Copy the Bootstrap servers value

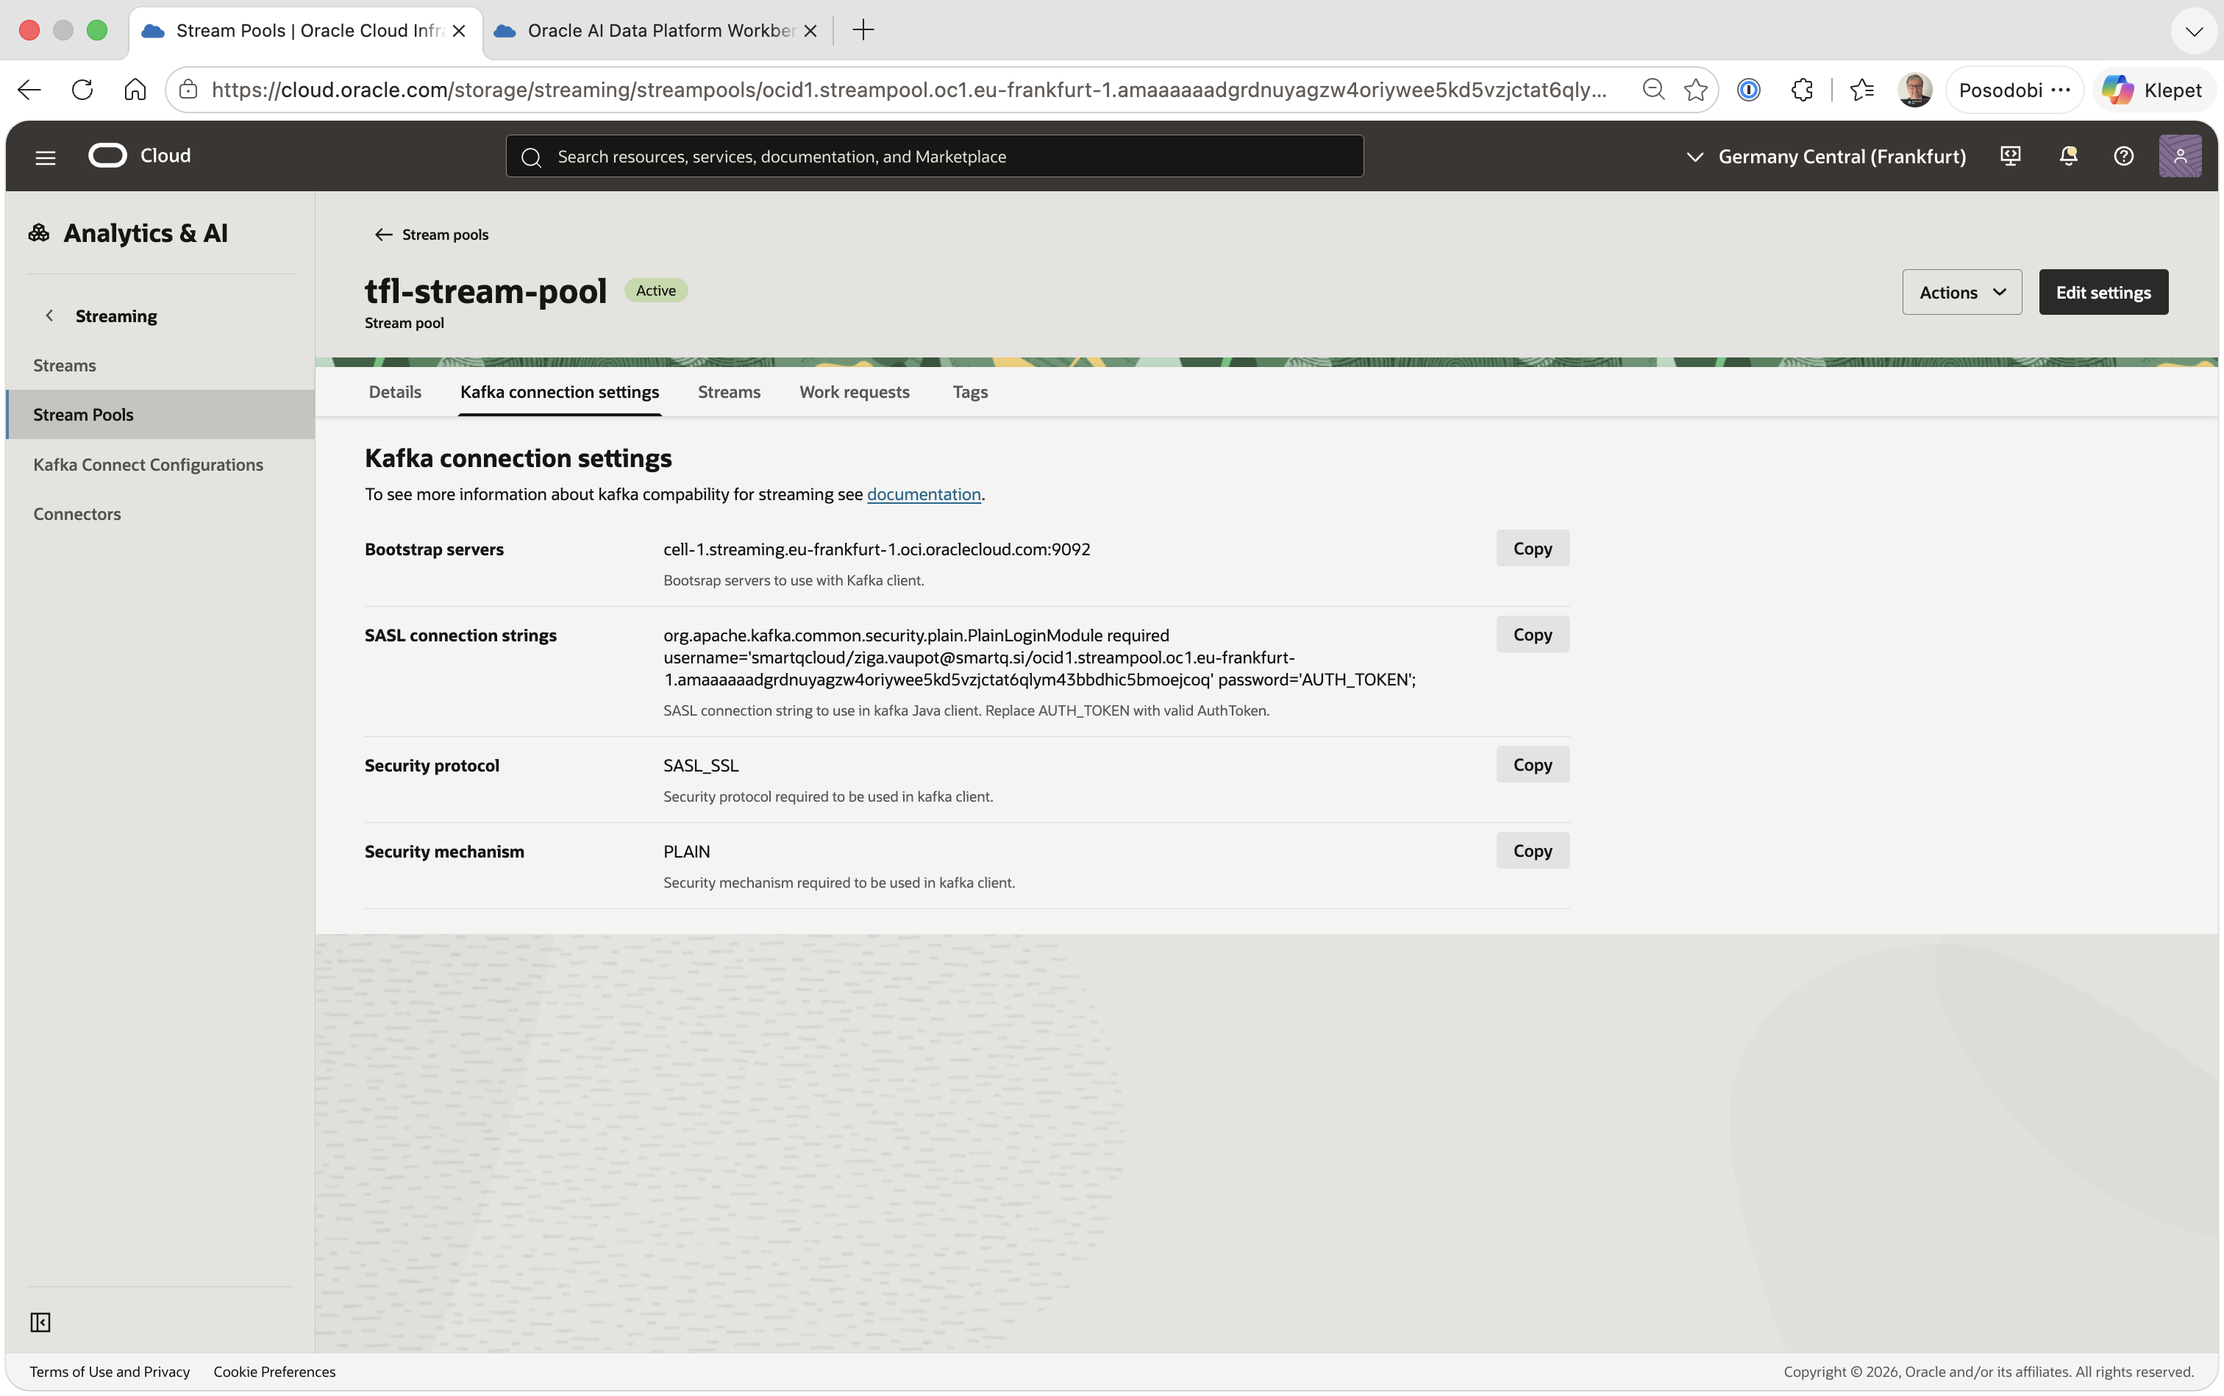[x=1533, y=549]
